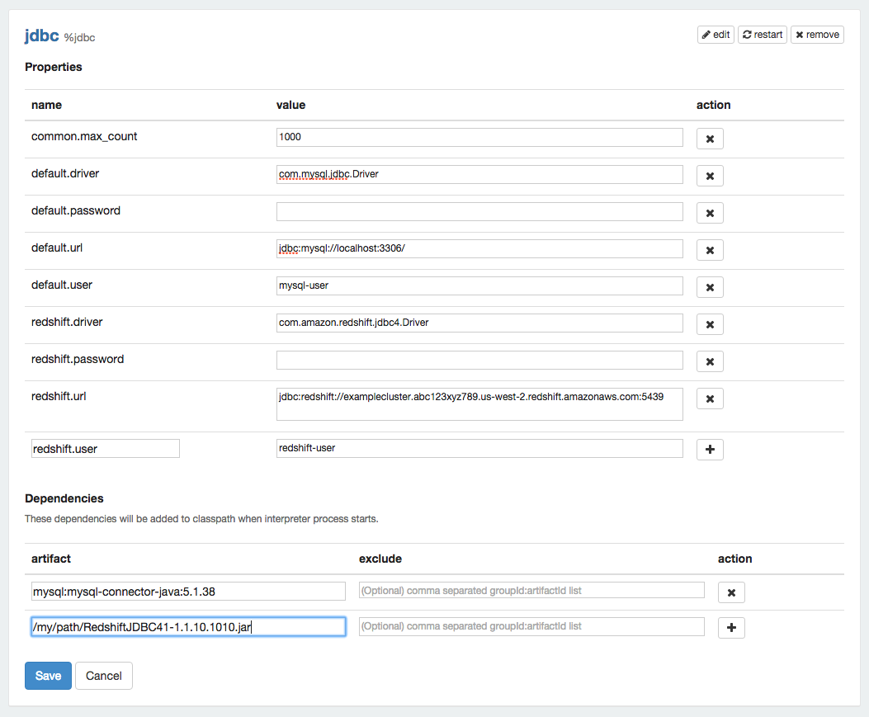The width and height of the screenshot is (869, 717).
Task: Remove the redshift.password property row
Action: pos(710,361)
